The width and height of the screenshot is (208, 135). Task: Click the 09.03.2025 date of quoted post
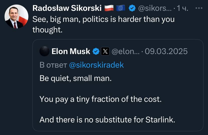[x=166, y=51]
